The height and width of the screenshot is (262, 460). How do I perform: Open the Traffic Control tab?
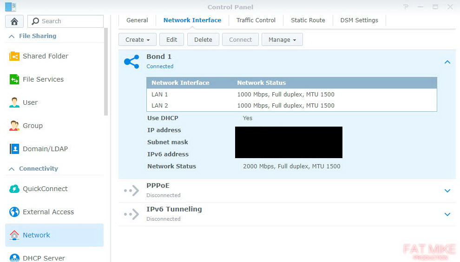click(256, 20)
